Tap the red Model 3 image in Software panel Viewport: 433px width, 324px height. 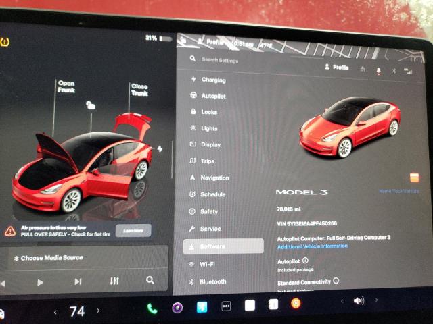tap(350, 128)
